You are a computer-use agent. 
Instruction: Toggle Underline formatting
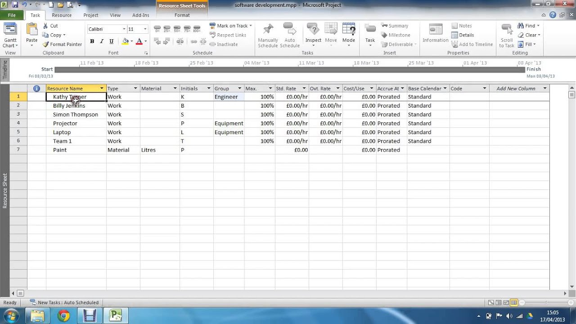(111, 41)
